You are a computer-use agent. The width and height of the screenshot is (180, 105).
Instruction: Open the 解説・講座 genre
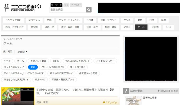(x=111, y=27)
